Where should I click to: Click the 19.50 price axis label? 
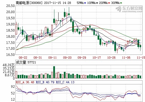click(x=11, y=18)
